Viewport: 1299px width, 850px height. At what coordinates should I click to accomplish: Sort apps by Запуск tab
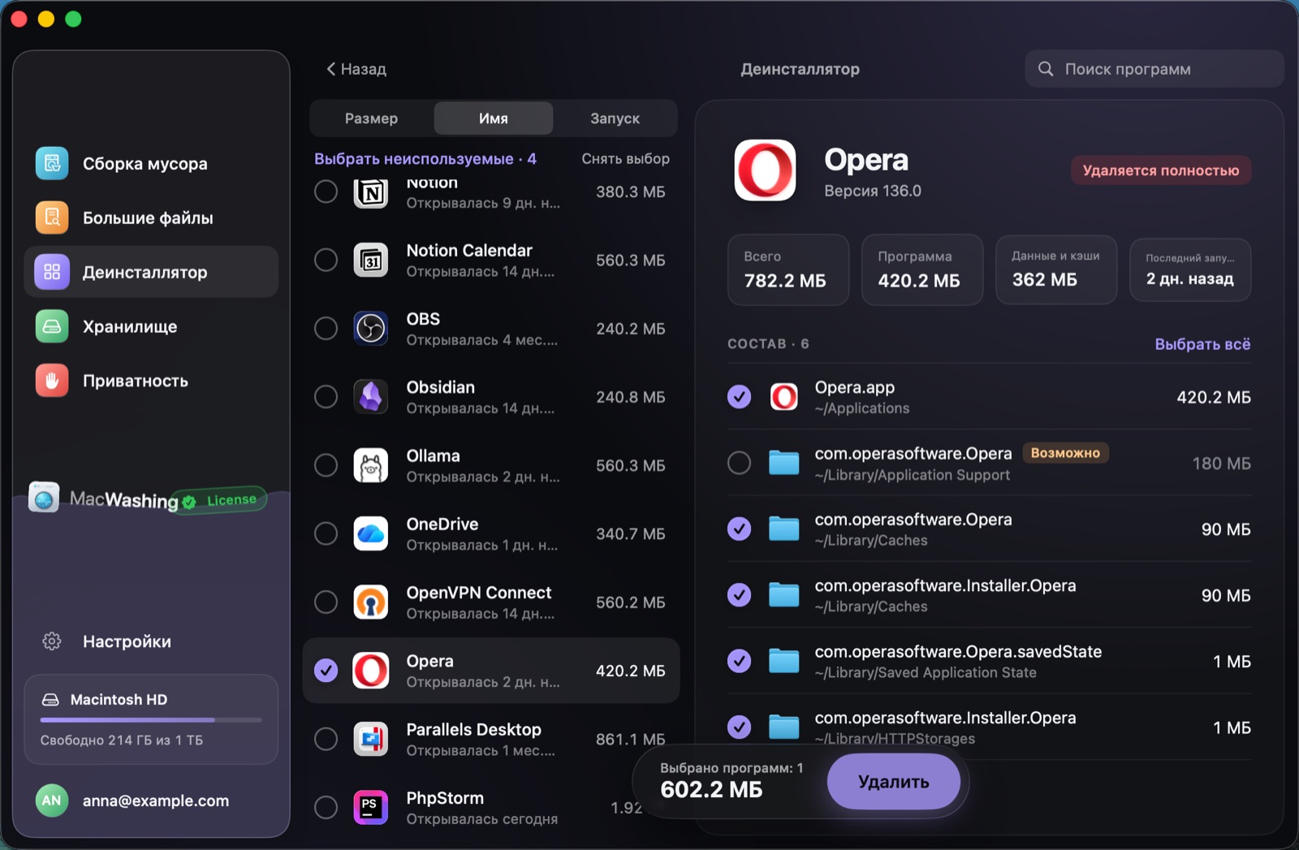615,119
